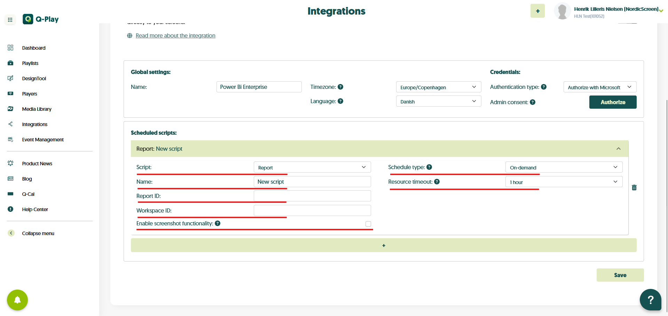Click the Report ID input field
The image size is (668, 316).
[312, 196]
